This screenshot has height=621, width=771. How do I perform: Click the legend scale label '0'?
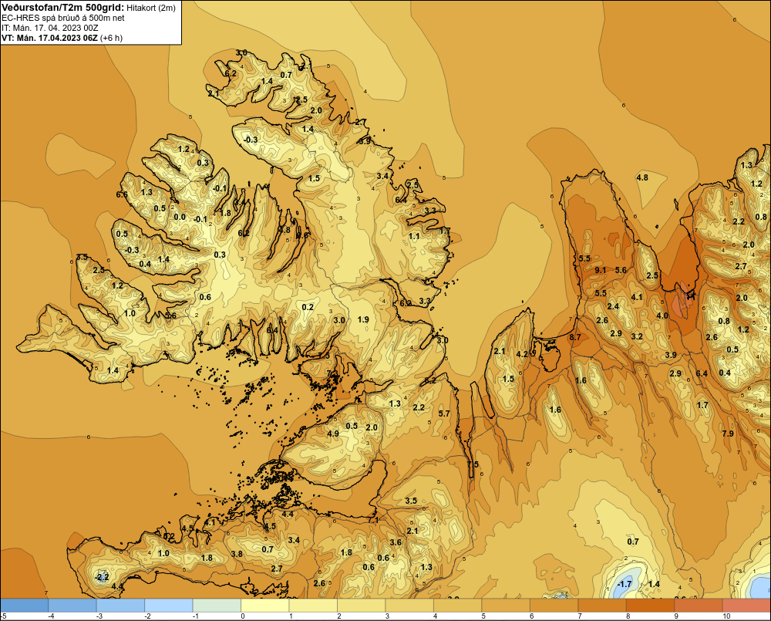point(242,616)
